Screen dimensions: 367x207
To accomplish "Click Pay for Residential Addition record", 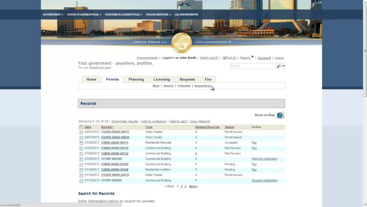I will [254, 170].
